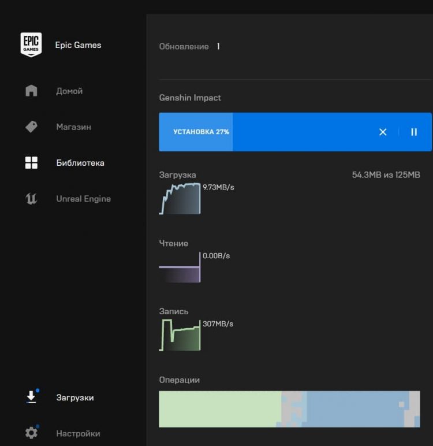
Task: Click the price tag Магазин icon
Action: [x=31, y=127]
